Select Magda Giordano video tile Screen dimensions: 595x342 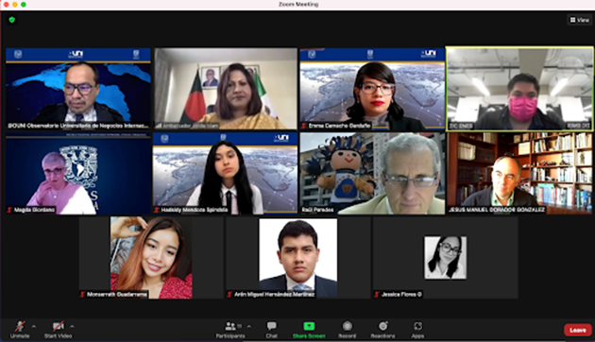[x=78, y=174]
